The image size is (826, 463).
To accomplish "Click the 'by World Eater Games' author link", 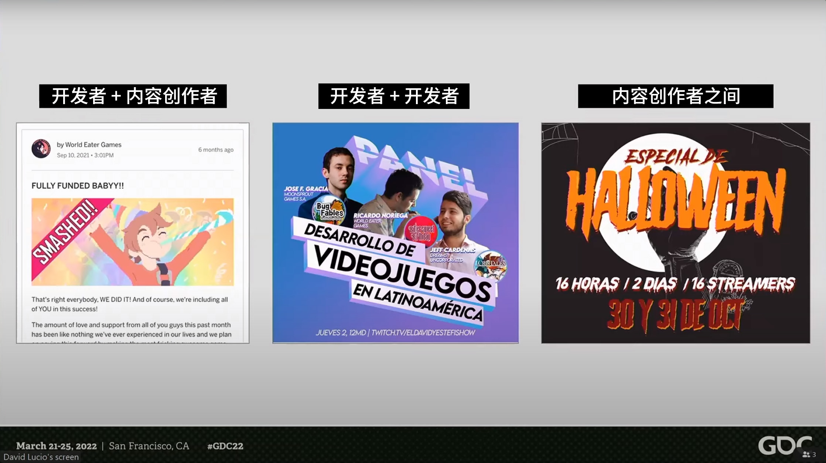I will point(89,145).
